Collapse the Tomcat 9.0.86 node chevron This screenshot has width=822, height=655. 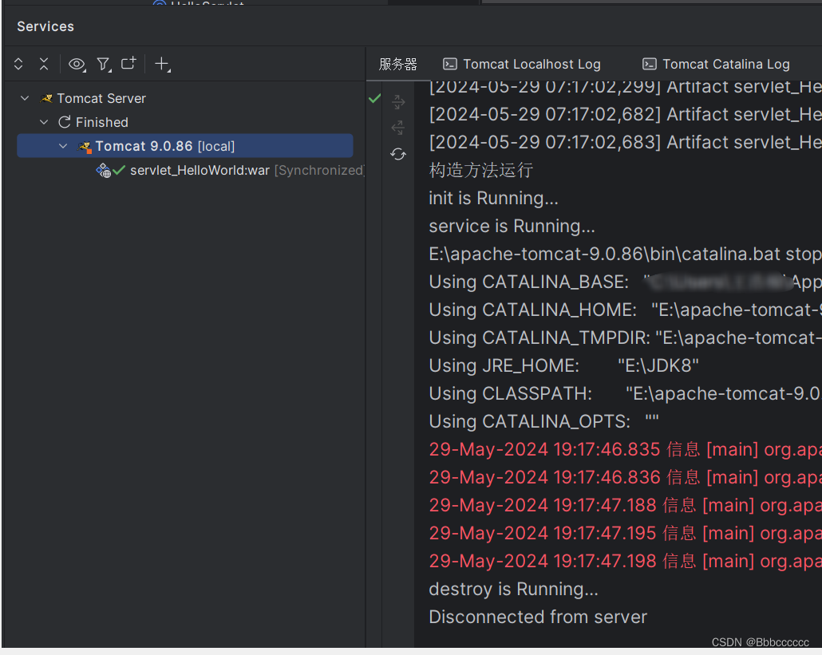click(x=63, y=146)
